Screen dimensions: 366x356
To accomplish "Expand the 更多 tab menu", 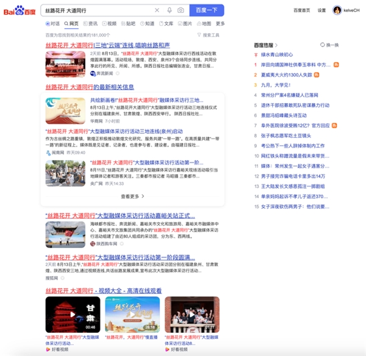I will [x=220, y=24].
